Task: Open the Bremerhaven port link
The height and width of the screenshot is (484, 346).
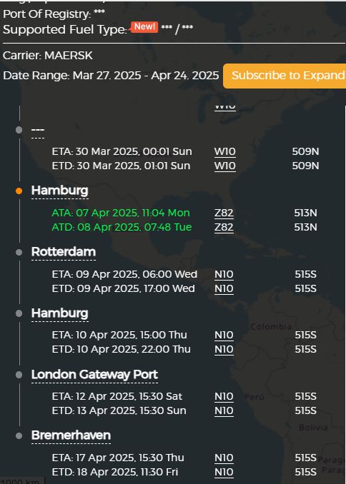Action: pos(71,435)
